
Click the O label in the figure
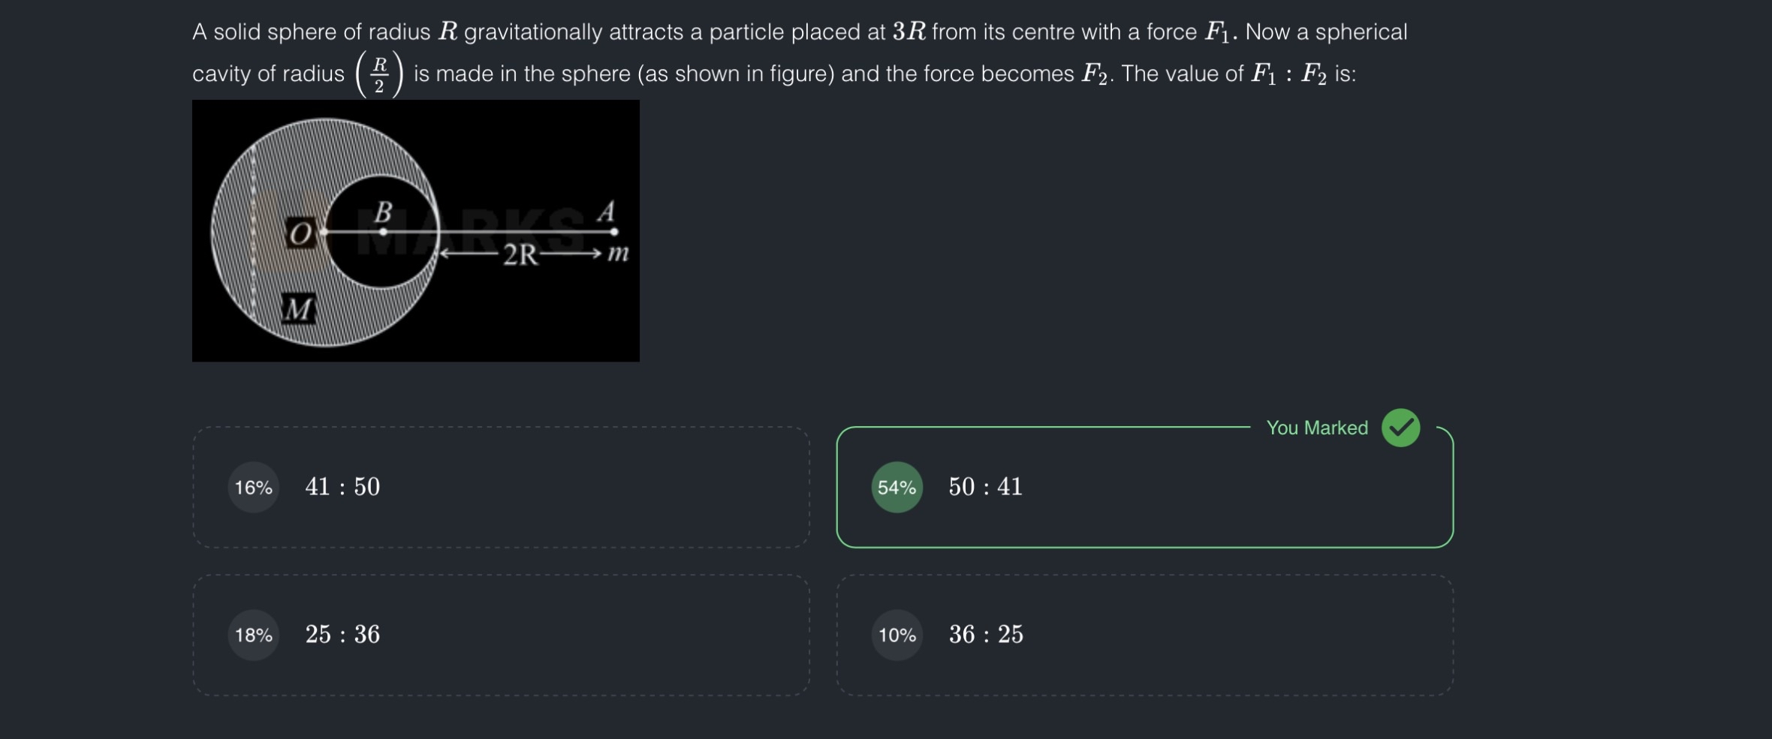(x=300, y=233)
